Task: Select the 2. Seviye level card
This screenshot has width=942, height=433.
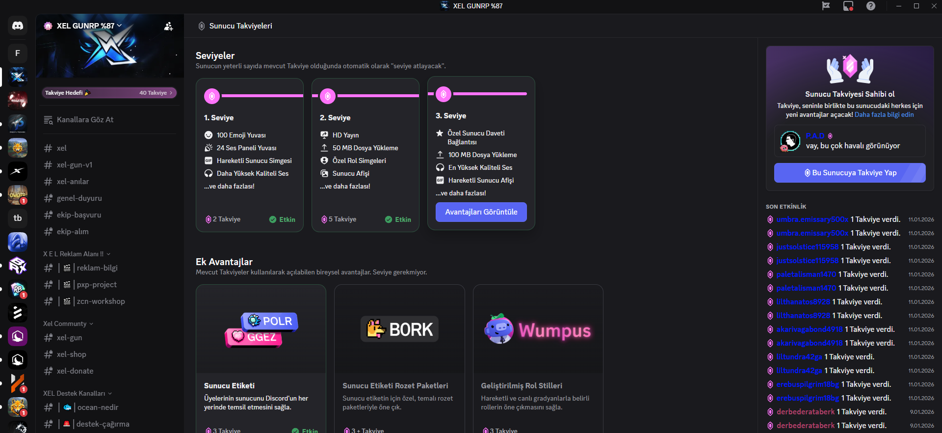Action: [x=366, y=155]
